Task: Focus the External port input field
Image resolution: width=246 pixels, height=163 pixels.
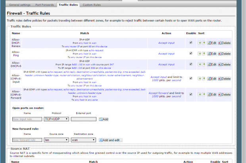Action: pyautogui.click(x=83, y=119)
